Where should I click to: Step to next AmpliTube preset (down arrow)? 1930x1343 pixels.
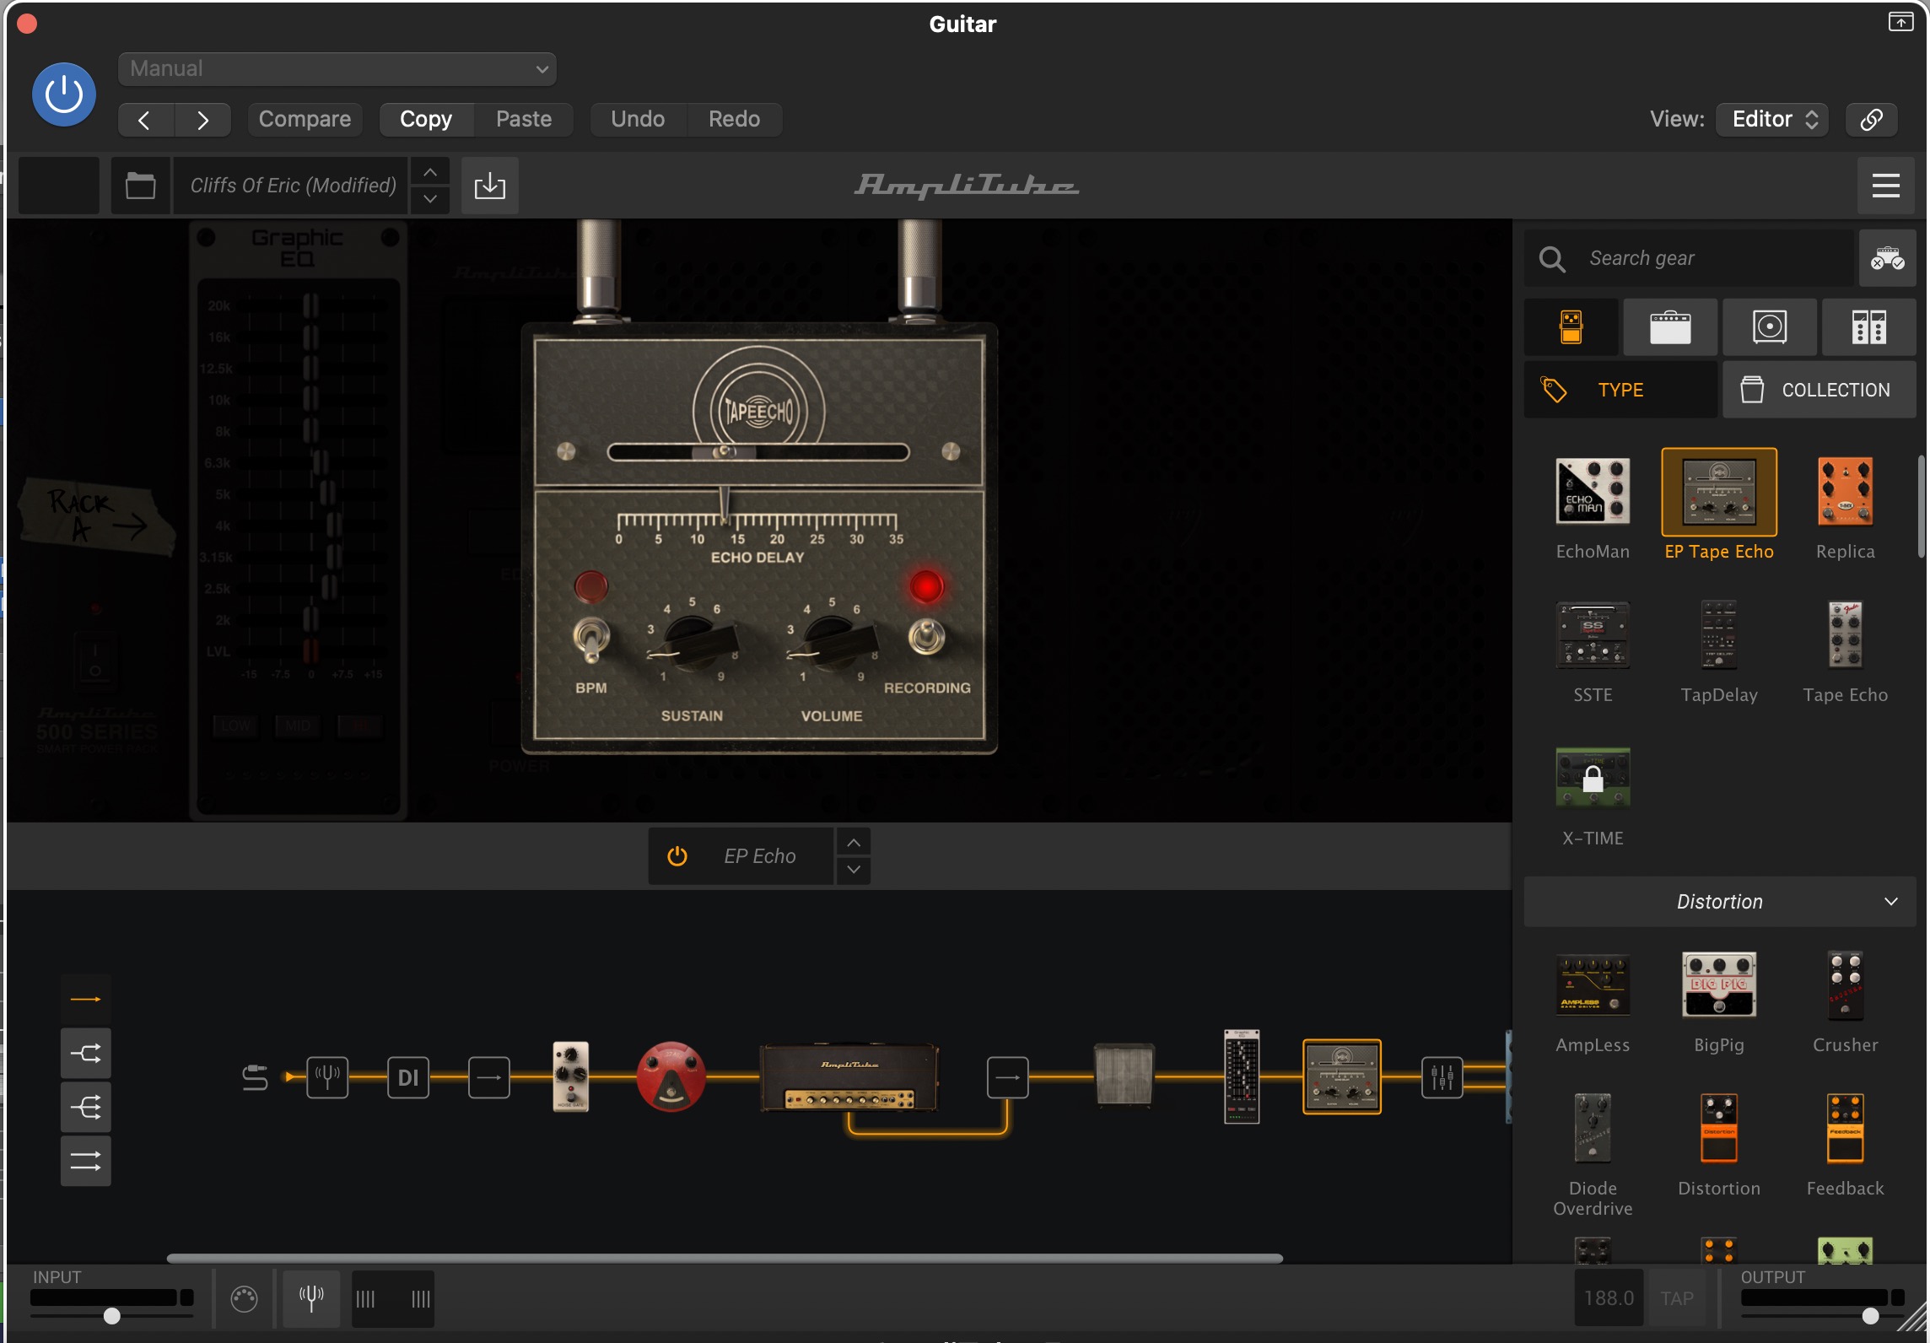tap(430, 199)
